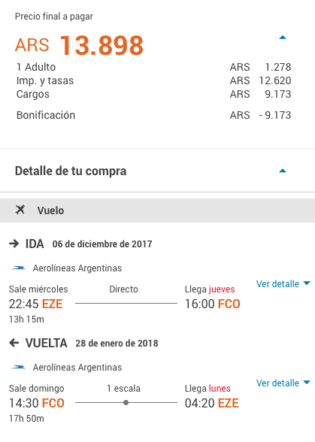Click the right arrow icon beside IDA
The image size is (315, 442).
(x=14, y=244)
